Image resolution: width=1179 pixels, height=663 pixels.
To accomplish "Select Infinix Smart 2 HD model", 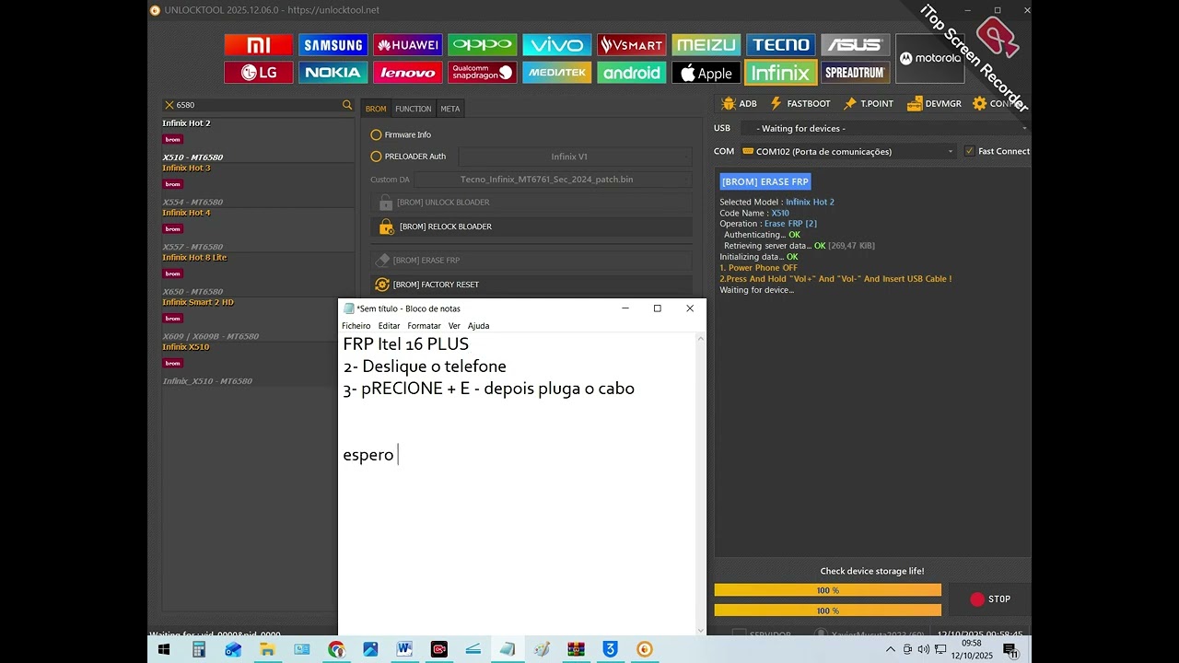I will [x=249, y=319].
